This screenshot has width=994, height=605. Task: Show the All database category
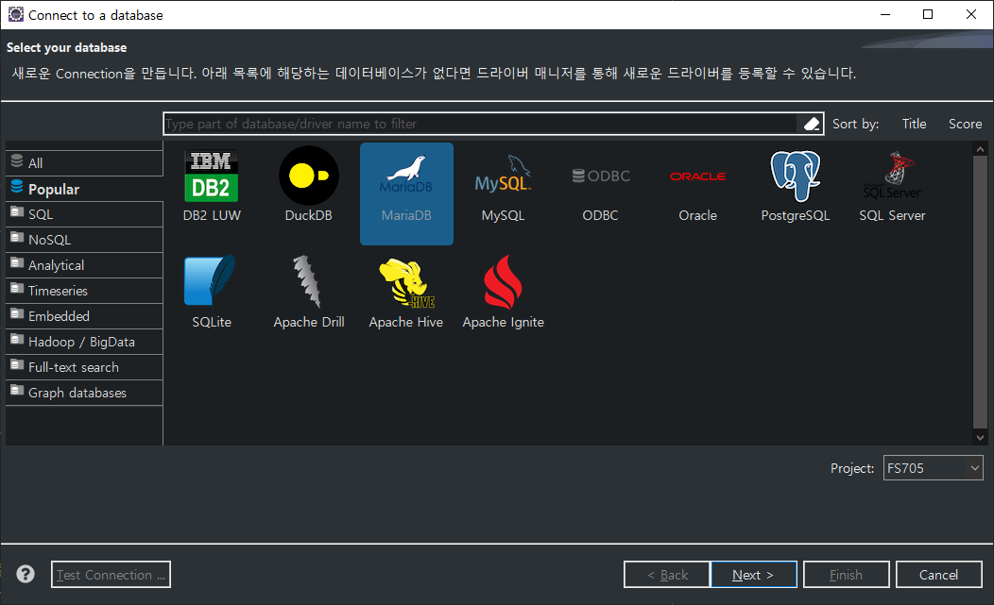tap(84, 162)
